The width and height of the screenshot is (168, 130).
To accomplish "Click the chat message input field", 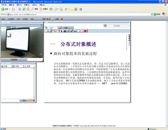I will pos(10,100).
